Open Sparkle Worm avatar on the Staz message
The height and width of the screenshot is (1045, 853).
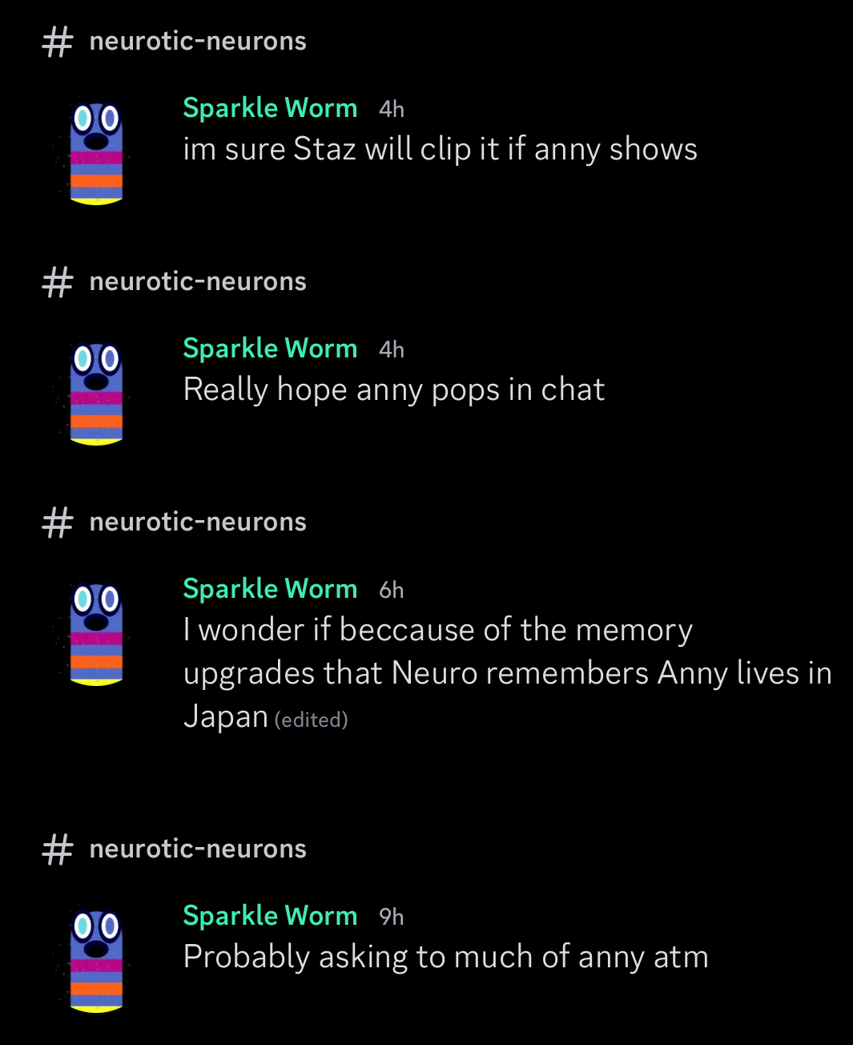click(x=96, y=152)
